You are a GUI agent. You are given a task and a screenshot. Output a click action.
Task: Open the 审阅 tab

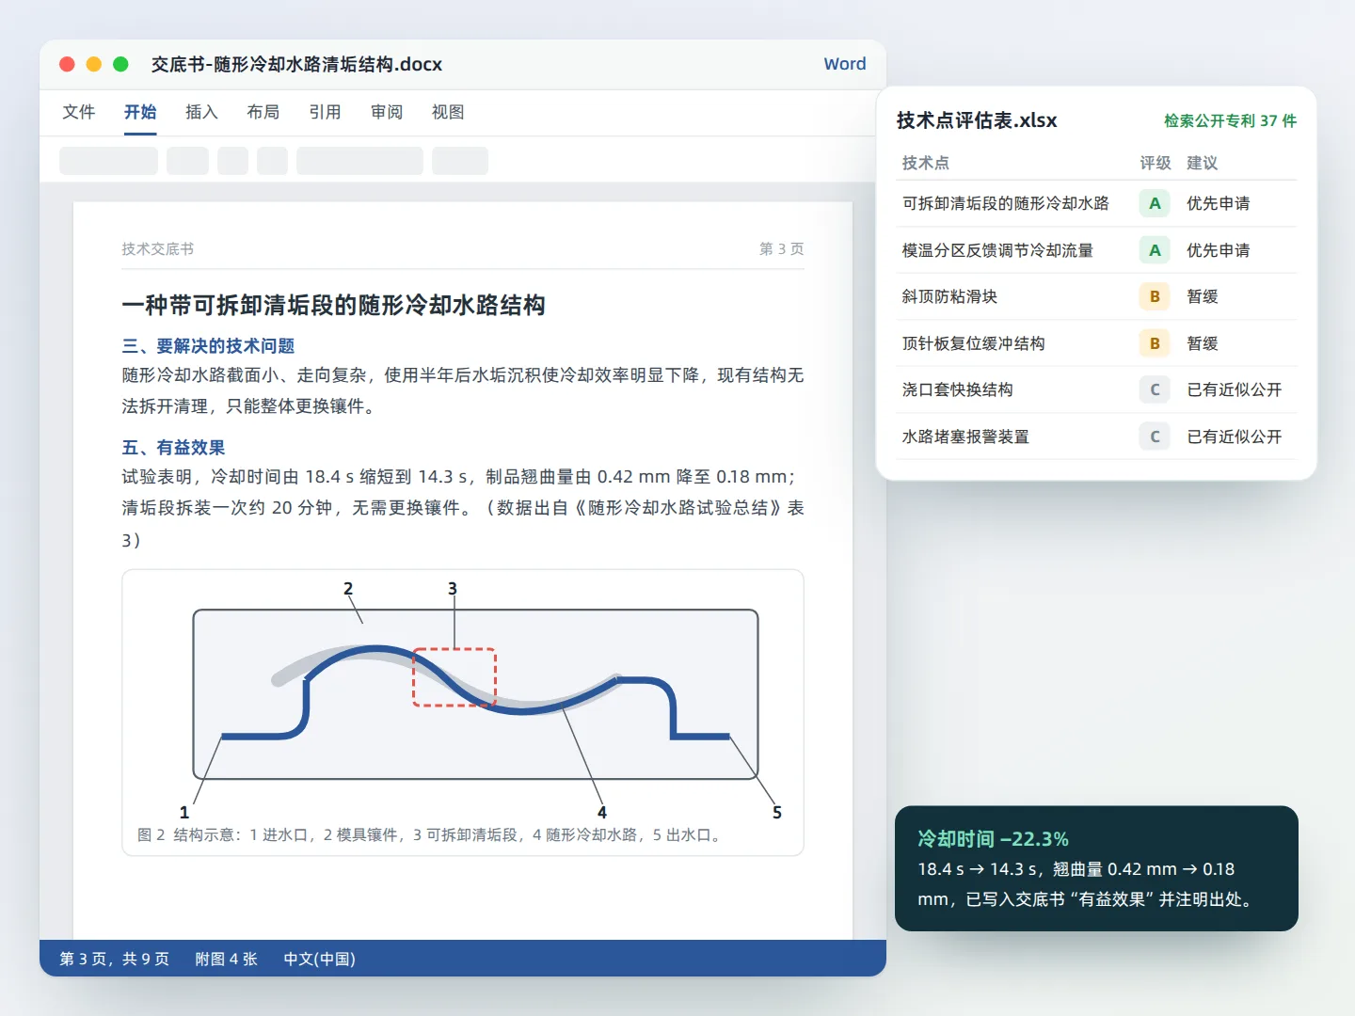click(387, 112)
